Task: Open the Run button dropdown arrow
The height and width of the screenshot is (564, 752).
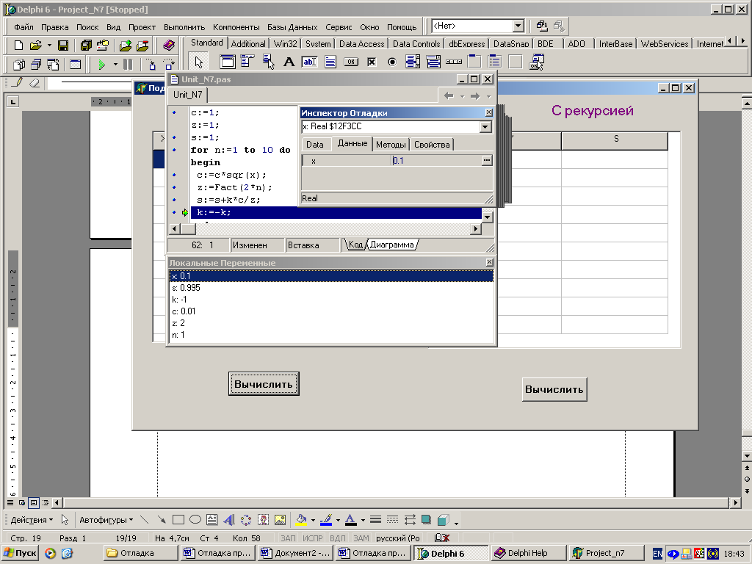Action: 115,65
